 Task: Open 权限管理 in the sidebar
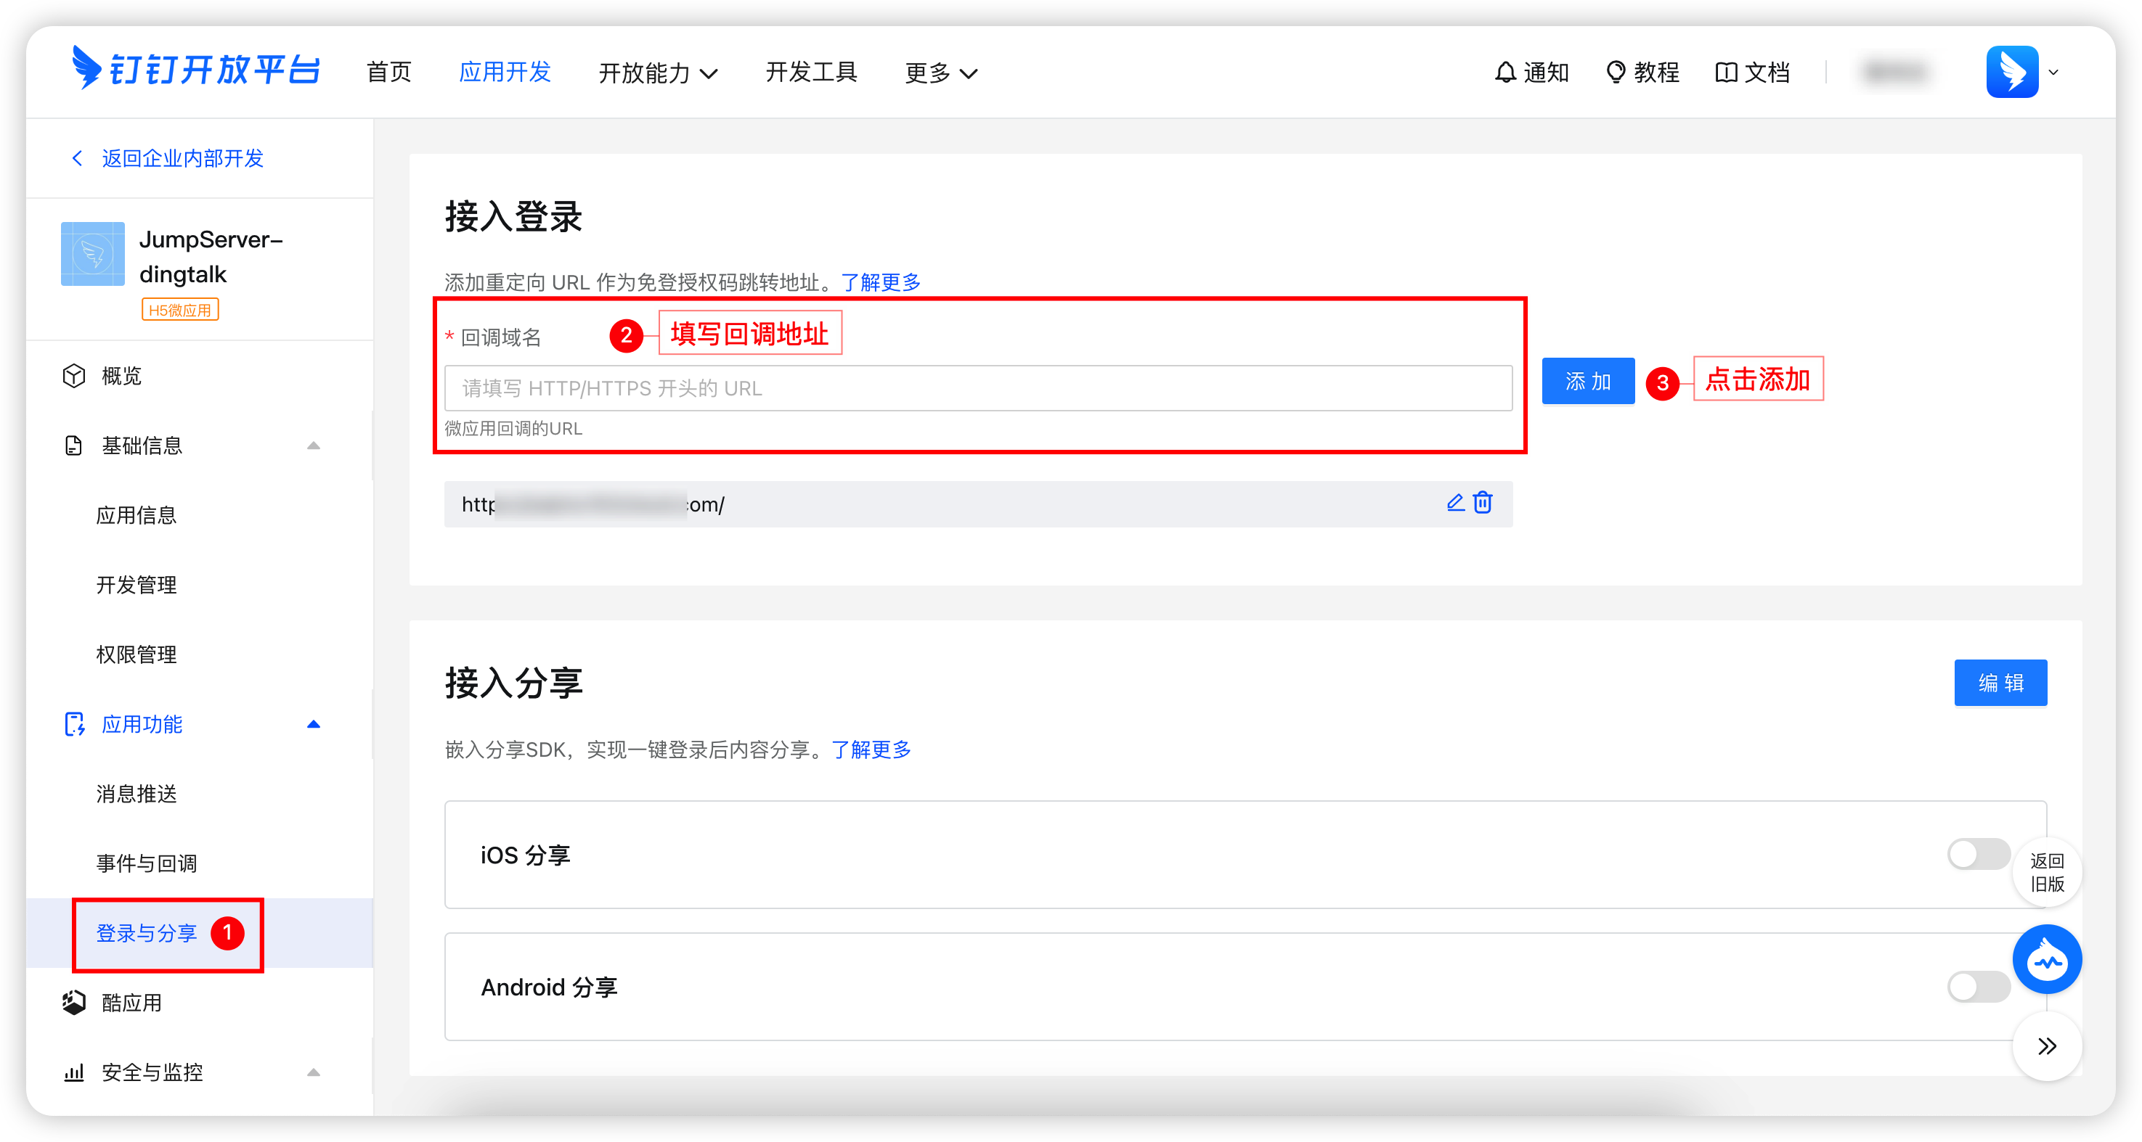coord(137,654)
